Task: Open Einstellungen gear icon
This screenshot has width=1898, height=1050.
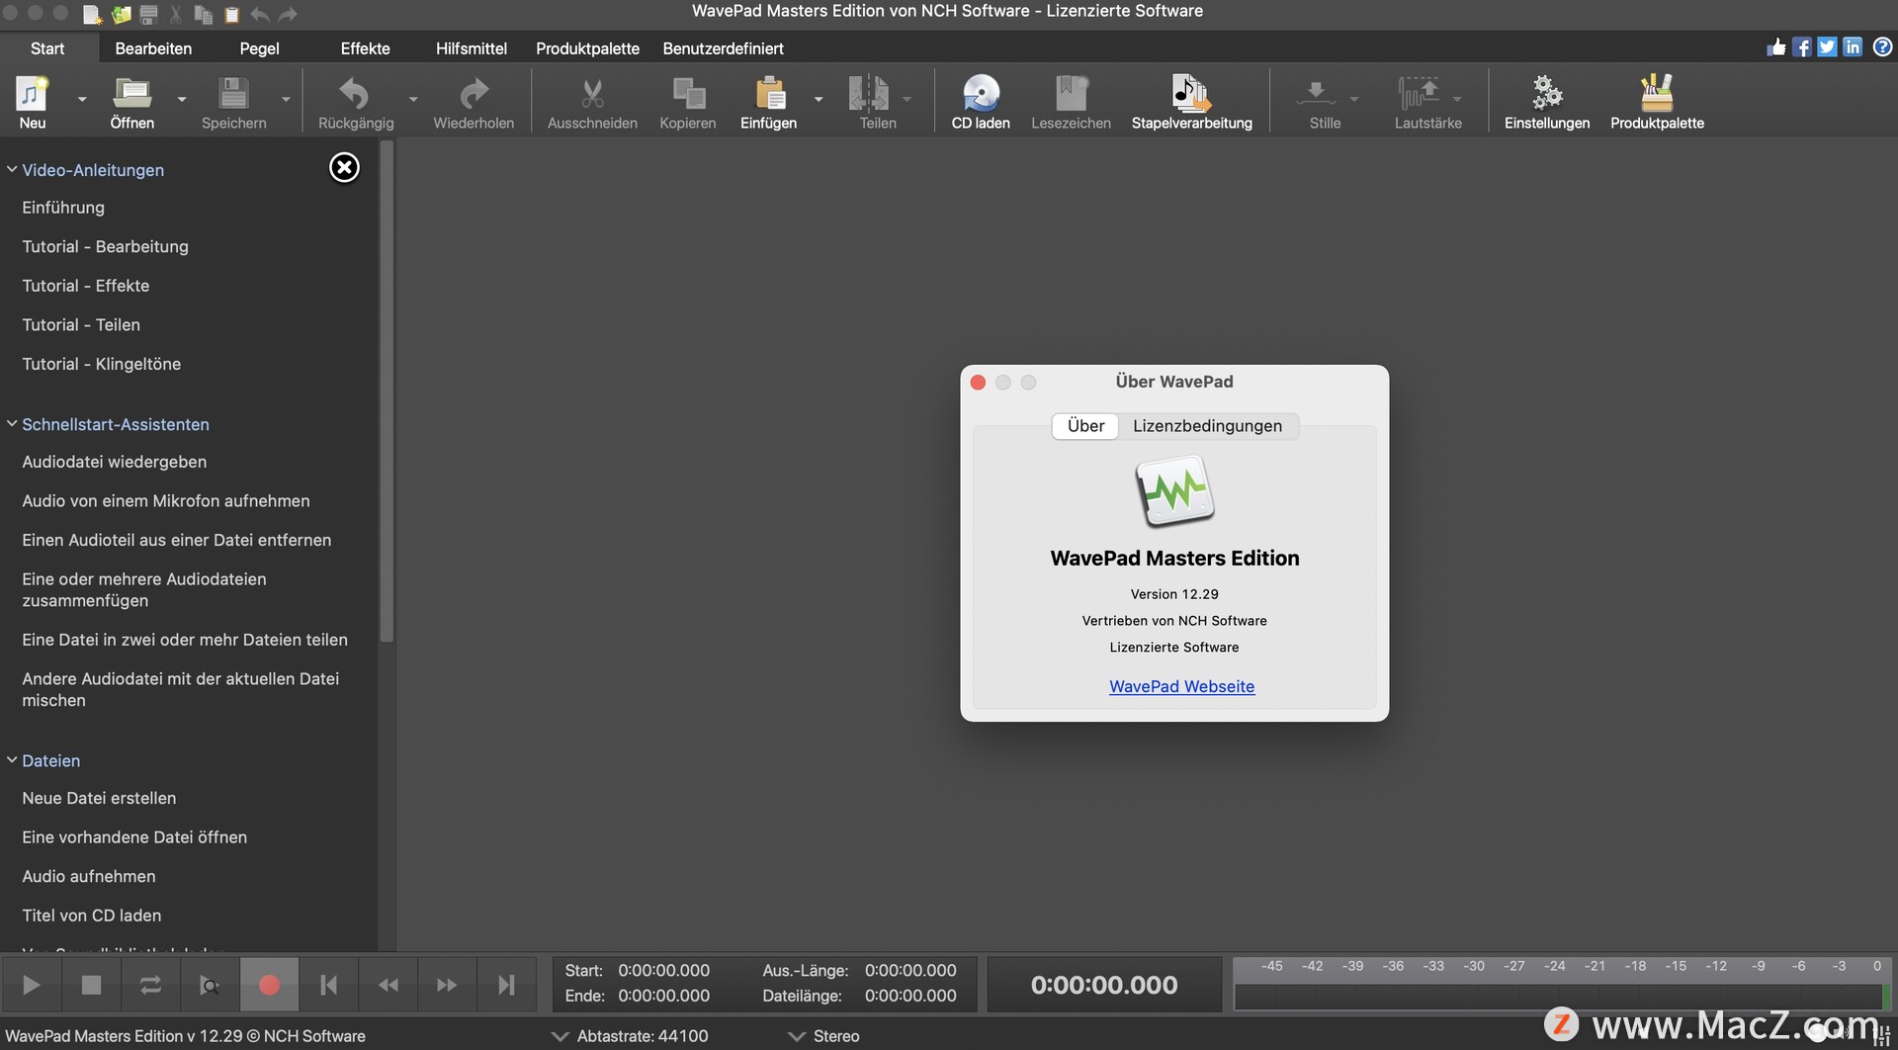Action: [1547, 93]
